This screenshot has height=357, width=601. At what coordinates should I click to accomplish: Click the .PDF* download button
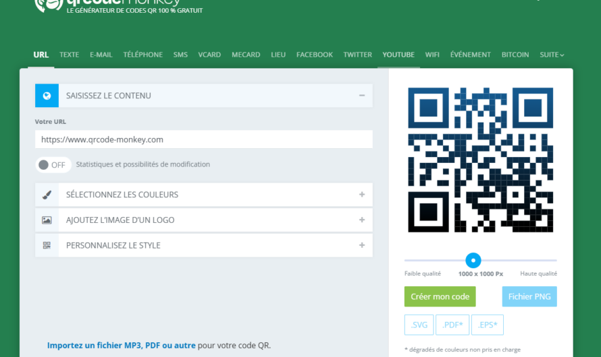coord(452,325)
